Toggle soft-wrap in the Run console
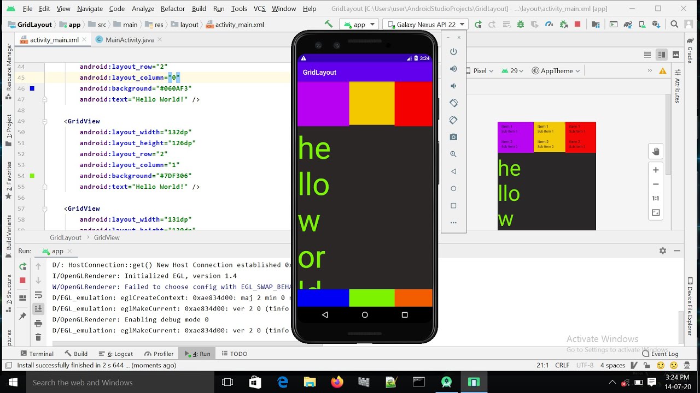The height and width of the screenshot is (393, 700). click(38, 295)
